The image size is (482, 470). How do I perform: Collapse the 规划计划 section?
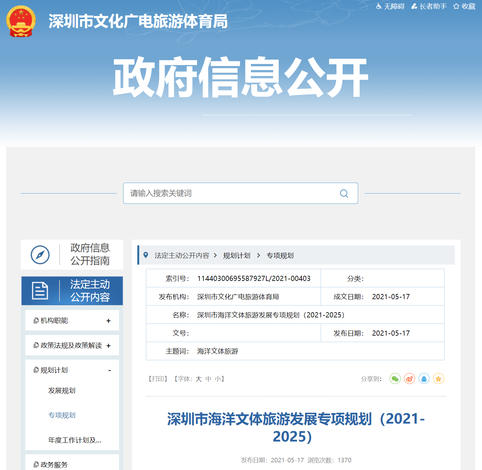109,370
